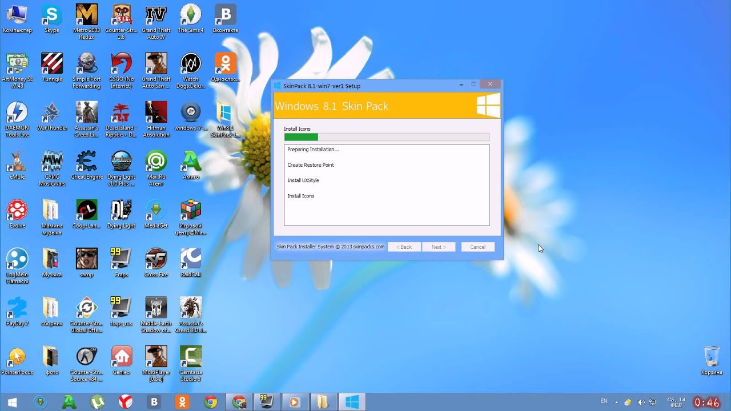Image resolution: width=731 pixels, height=411 pixels.
Task: Open the Skype desktop shortcut
Action: 52,18
